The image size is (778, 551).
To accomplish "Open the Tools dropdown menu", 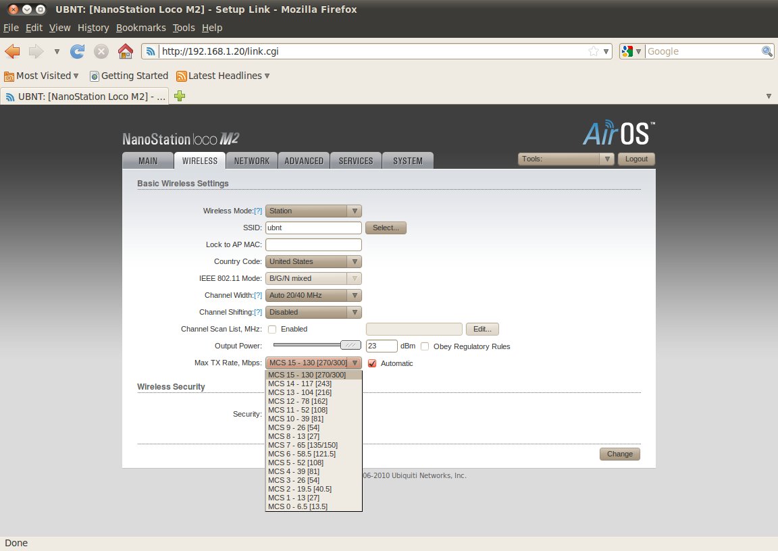I will coord(565,159).
